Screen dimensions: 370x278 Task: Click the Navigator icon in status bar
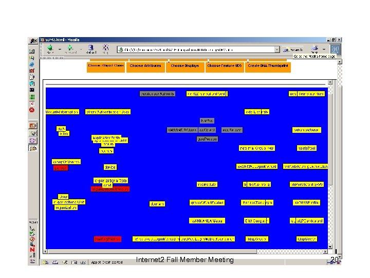[46, 262]
